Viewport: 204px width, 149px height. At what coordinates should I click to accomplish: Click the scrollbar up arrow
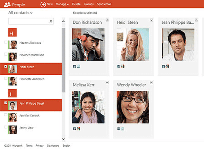63,21
